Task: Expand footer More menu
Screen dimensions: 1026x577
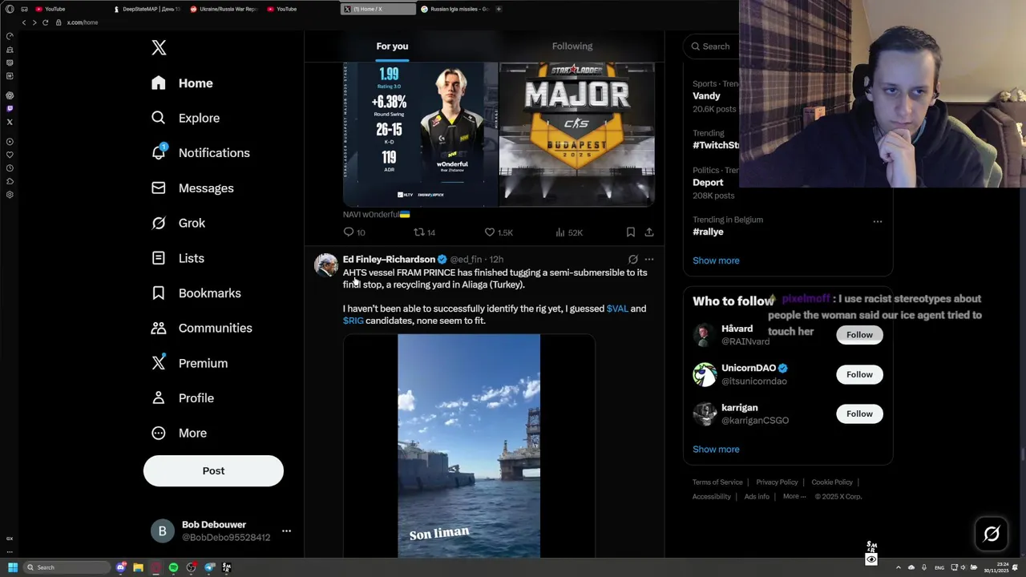Action: tap(794, 497)
